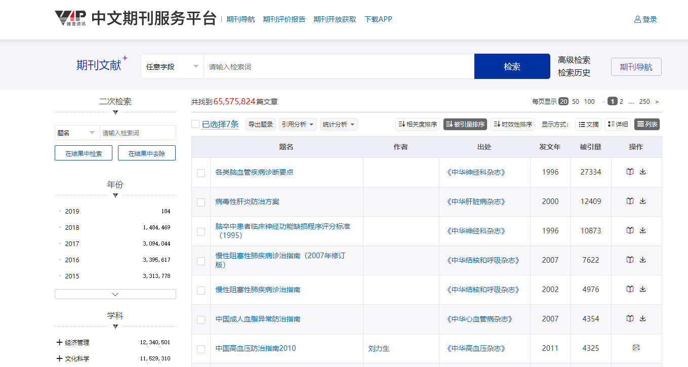Open journal 《中华肝脏病杂志》
Screen dimensions: 688x367
point(476,201)
